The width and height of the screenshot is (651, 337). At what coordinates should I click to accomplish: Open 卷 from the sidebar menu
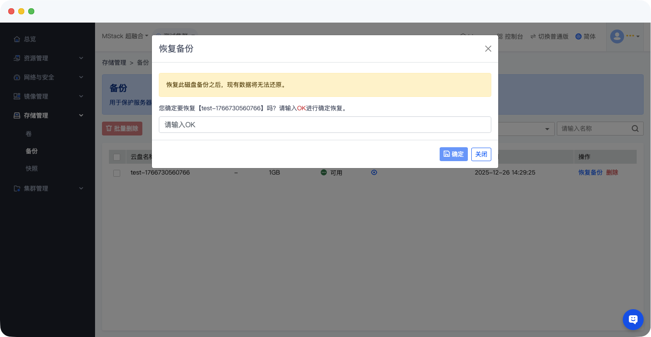pyautogui.click(x=30, y=133)
